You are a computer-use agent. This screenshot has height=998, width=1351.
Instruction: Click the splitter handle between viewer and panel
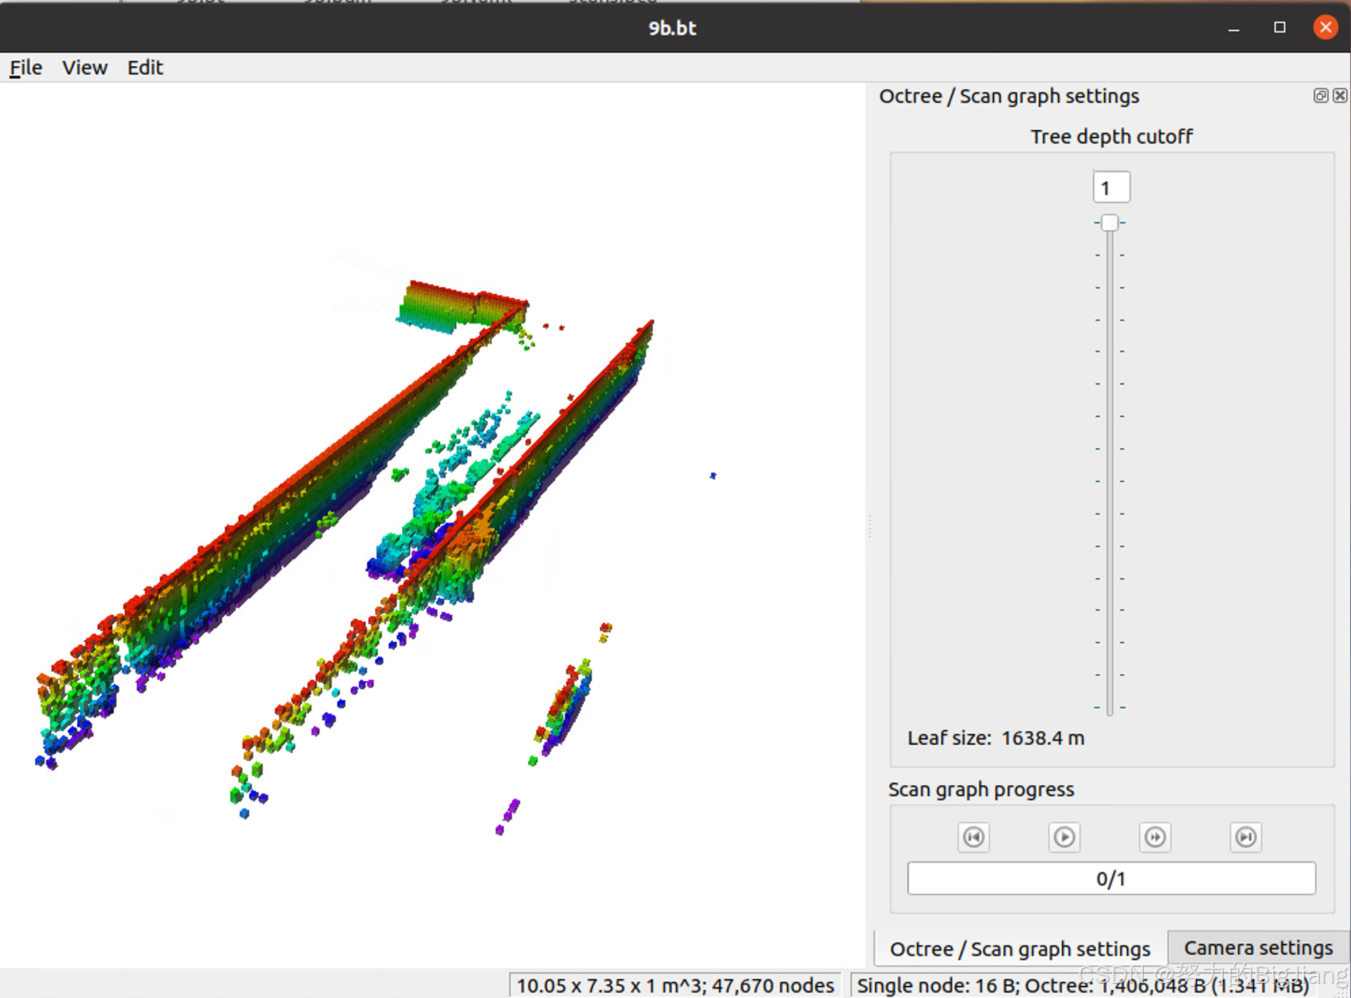point(870,526)
